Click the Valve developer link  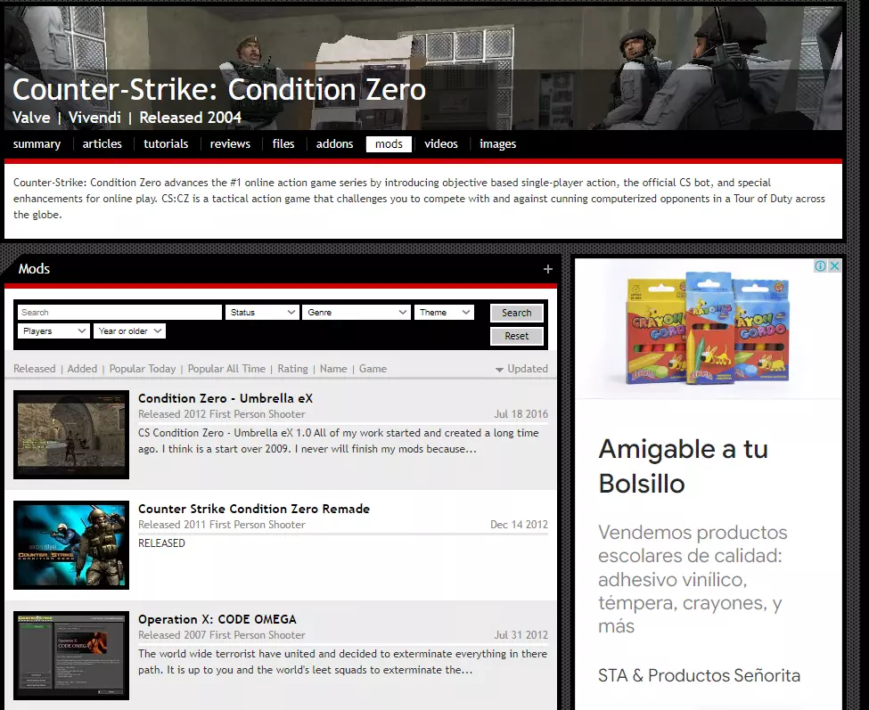[31, 118]
